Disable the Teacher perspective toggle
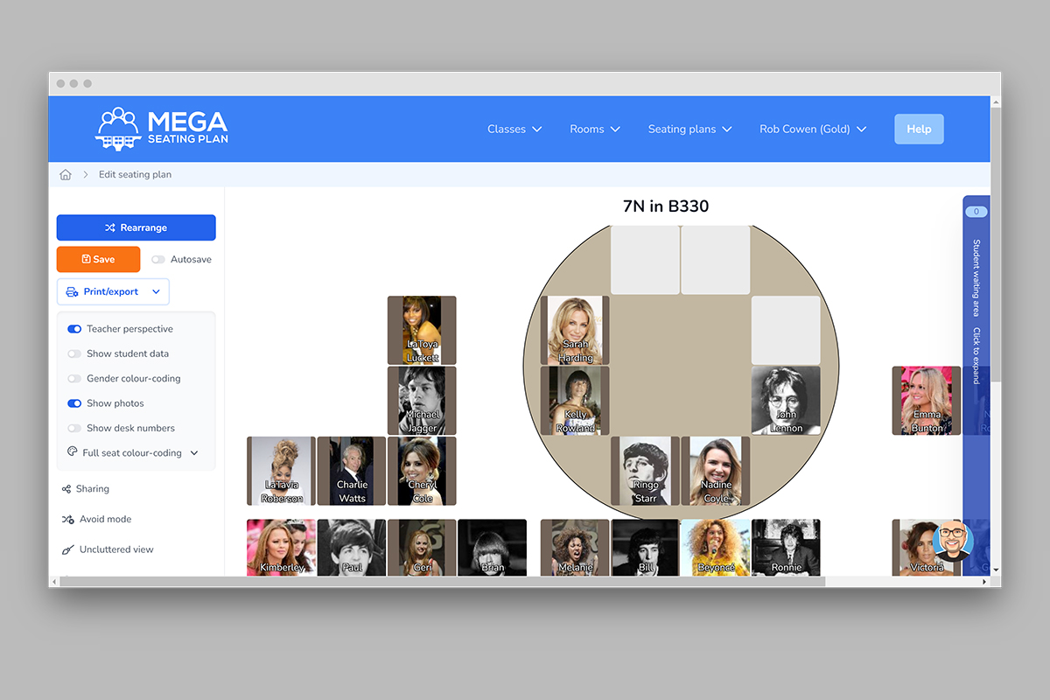 point(74,329)
